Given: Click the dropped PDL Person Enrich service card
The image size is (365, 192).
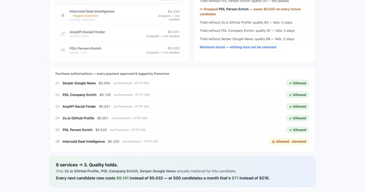Looking at the screenshot, I should point(120,50).
